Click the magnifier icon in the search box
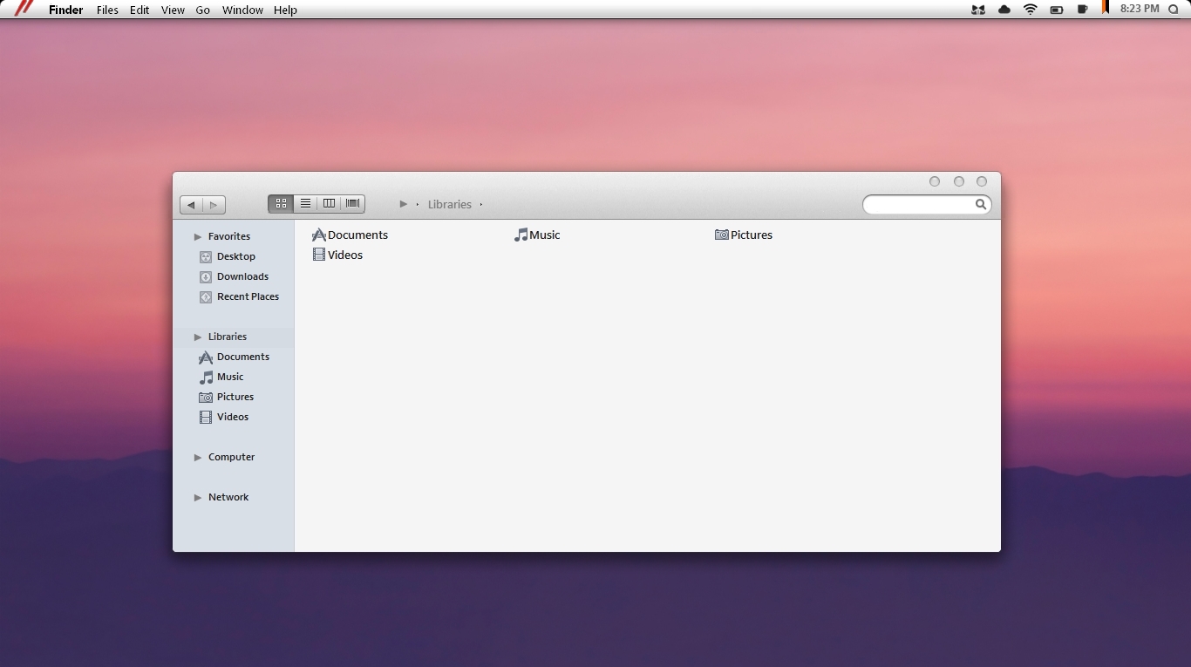1191x667 pixels. (x=981, y=204)
